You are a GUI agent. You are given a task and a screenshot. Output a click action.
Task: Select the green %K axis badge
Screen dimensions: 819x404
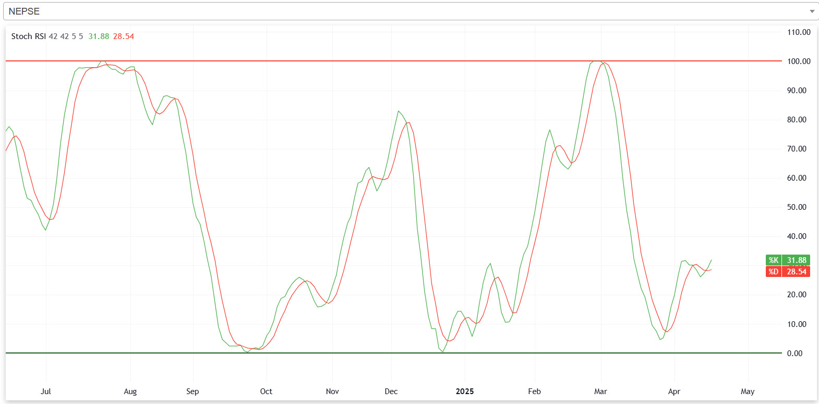coord(788,260)
